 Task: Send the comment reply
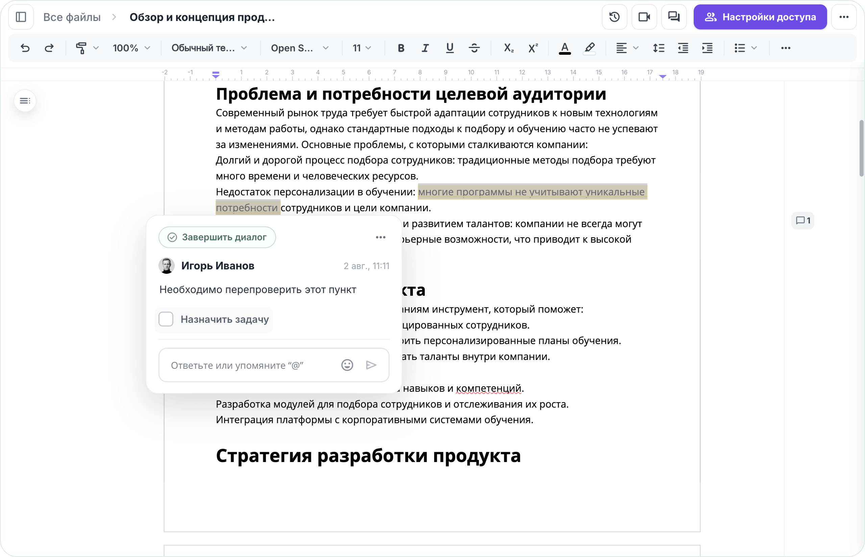[x=371, y=365]
